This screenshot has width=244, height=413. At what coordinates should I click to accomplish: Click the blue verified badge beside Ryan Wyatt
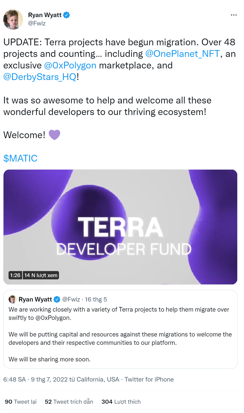click(x=67, y=15)
